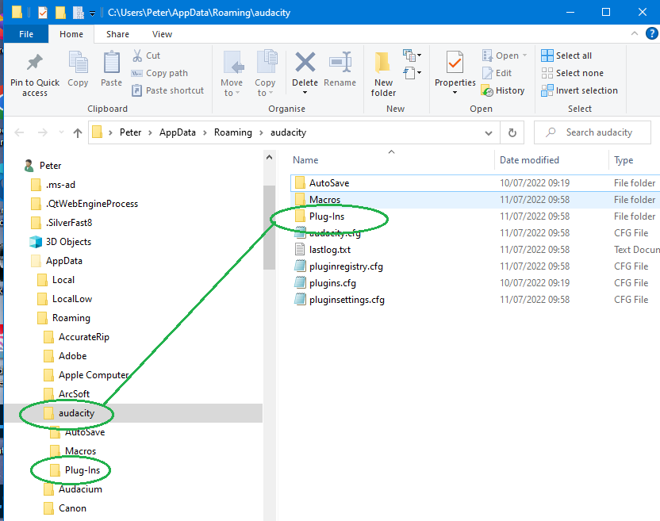Viewport: 660px width, 521px height.
Task: Open the Quick Access Toolbar customize menu
Action: coord(92,12)
